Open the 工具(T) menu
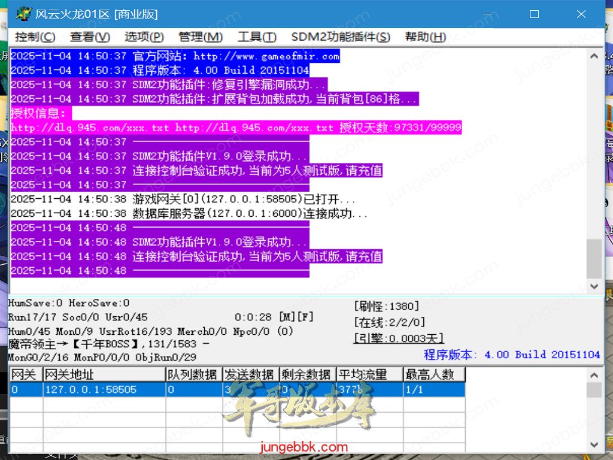The width and height of the screenshot is (613, 460). click(x=257, y=37)
